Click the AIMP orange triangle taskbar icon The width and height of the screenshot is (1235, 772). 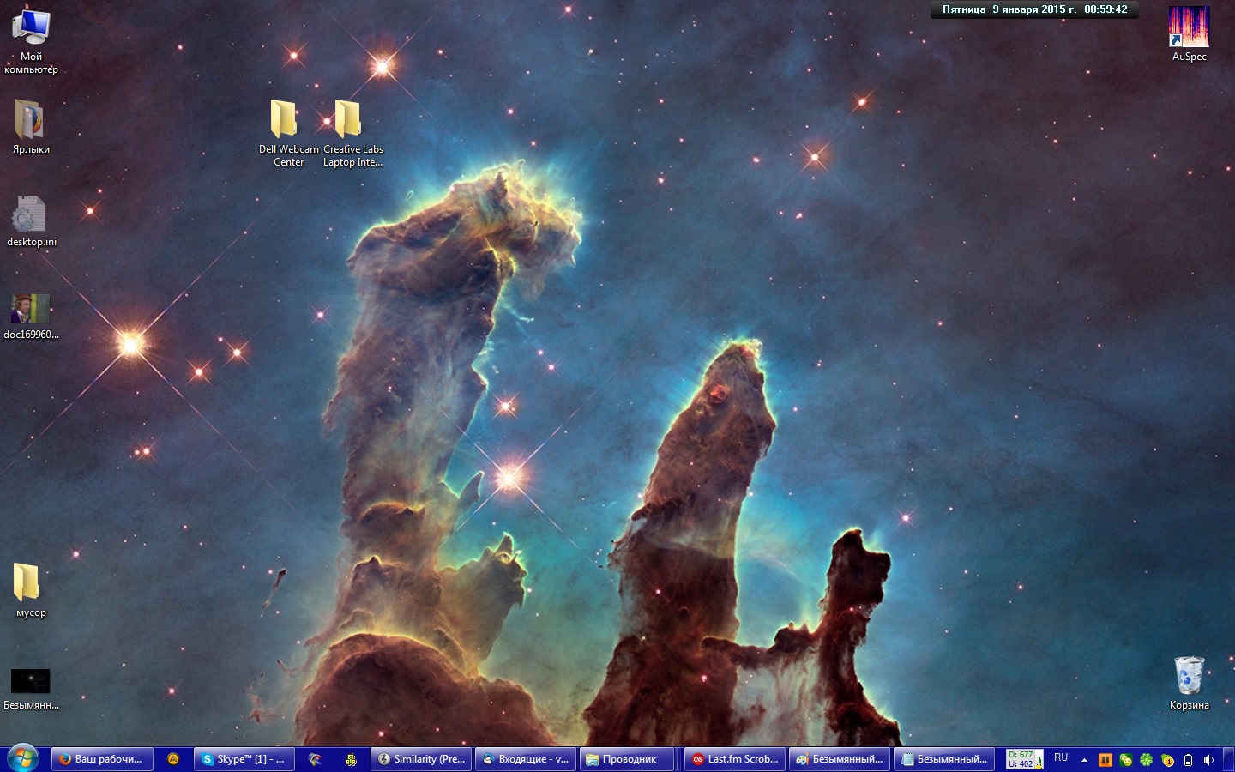[x=173, y=759]
